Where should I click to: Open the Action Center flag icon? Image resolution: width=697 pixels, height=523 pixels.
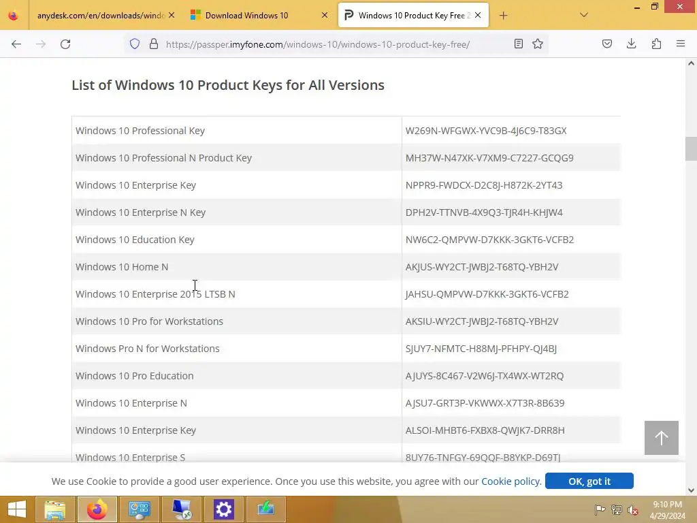(600, 509)
